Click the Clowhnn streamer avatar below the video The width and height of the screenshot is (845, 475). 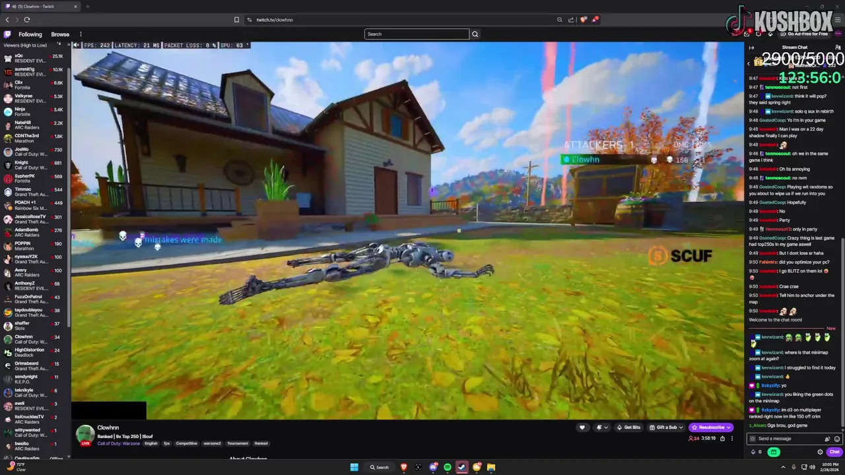[84, 434]
